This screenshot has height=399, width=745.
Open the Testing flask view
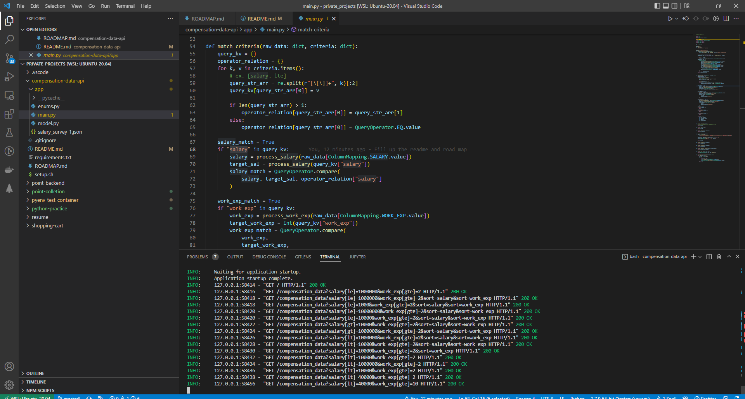click(x=9, y=132)
